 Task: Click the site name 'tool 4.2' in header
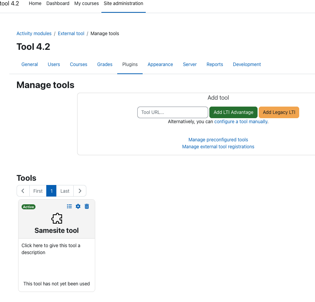pyautogui.click(x=9, y=3)
